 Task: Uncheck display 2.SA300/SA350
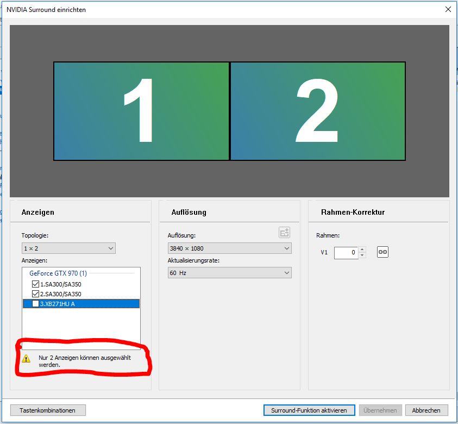point(35,294)
